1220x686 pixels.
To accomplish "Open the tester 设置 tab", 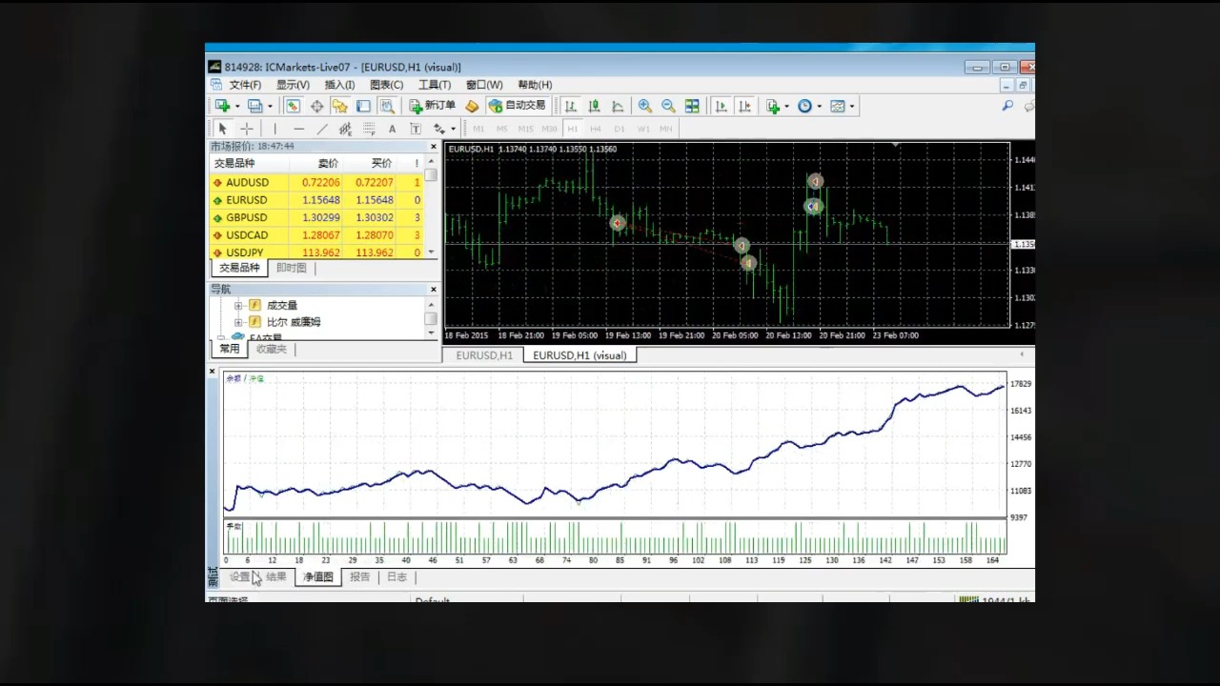I will tap(239, 576).
